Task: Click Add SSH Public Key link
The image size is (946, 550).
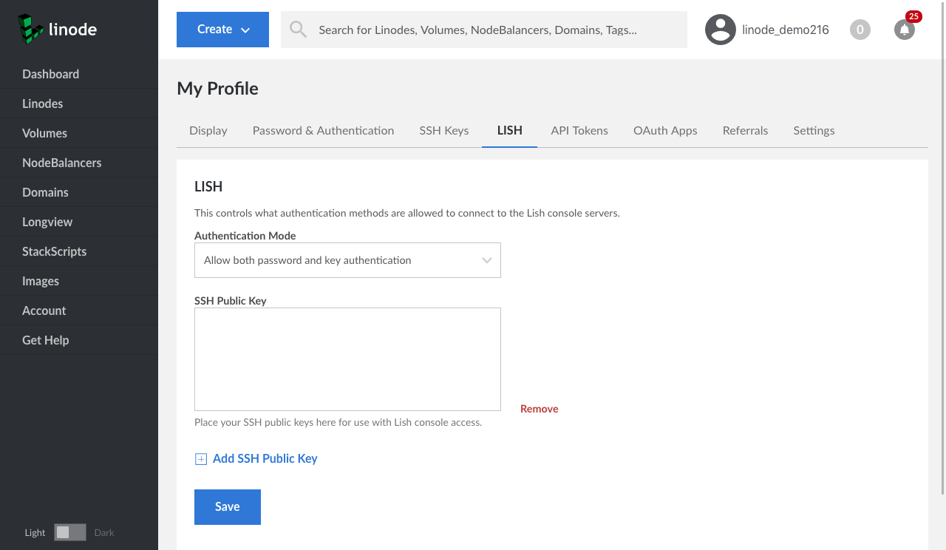Action: click(x=265, y=458)
